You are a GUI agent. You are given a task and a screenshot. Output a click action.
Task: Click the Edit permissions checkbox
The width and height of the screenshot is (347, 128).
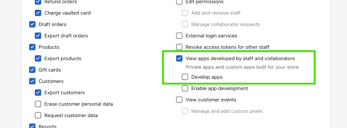pyautogui.click(x=179, y=2)
